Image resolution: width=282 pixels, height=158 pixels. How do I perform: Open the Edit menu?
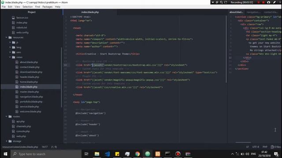(x=10, y=7)
